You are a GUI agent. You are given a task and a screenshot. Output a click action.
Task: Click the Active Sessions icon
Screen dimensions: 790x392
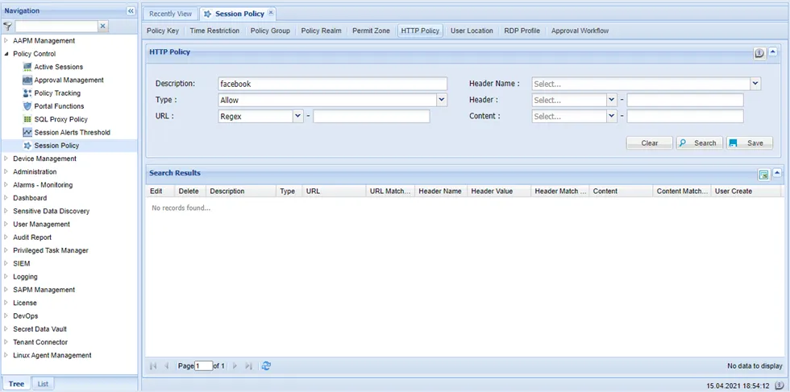click(x=27, y=67)
